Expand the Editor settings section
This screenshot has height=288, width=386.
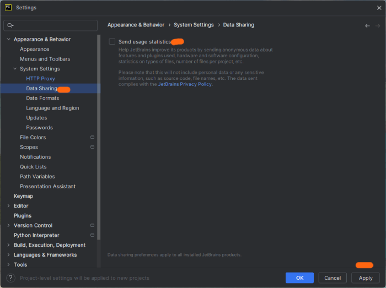click(8, 206)
